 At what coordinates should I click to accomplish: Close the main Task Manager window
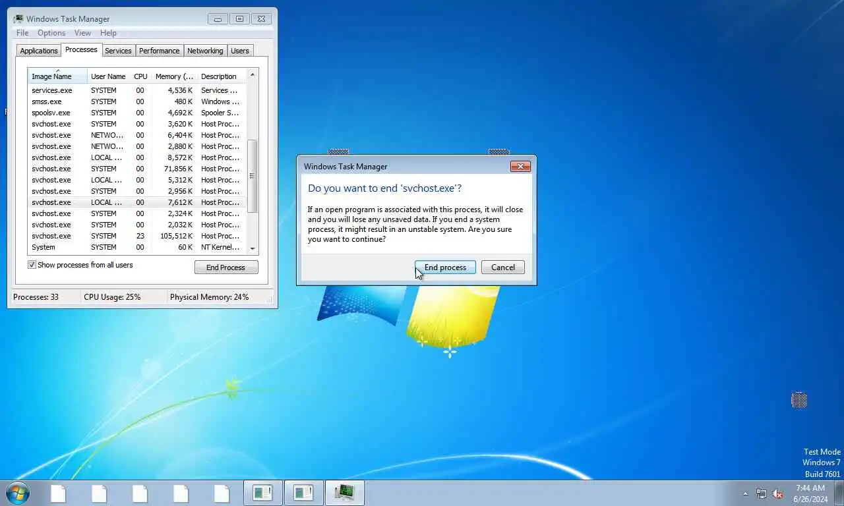pyautogui.click(x=261, y=19)
